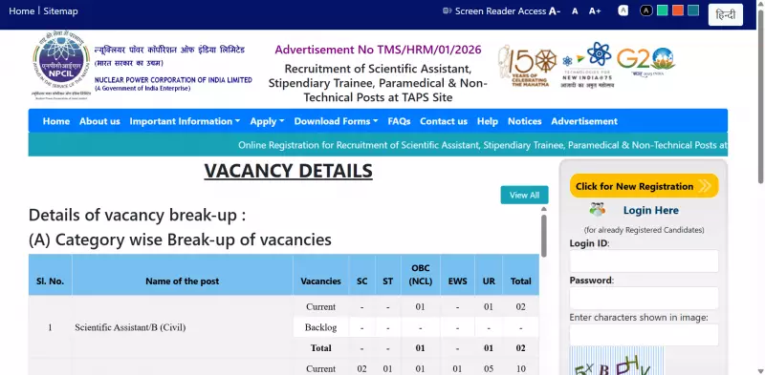Decrease font size with A- button
The image size is (765, 375).
[x=555, y=11]
